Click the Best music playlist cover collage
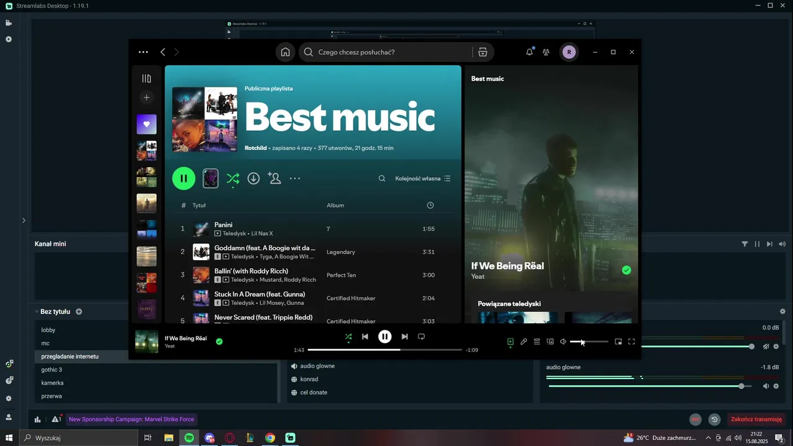 204,119
